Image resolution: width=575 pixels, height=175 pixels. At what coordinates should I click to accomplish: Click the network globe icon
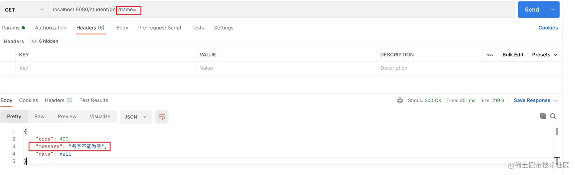(400, 100)
